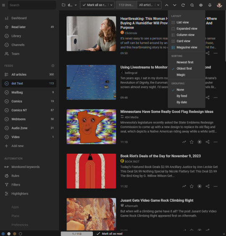The image size is (226, 236).
Task: Share the Book Riot Deals article
Action: (208, 186)
